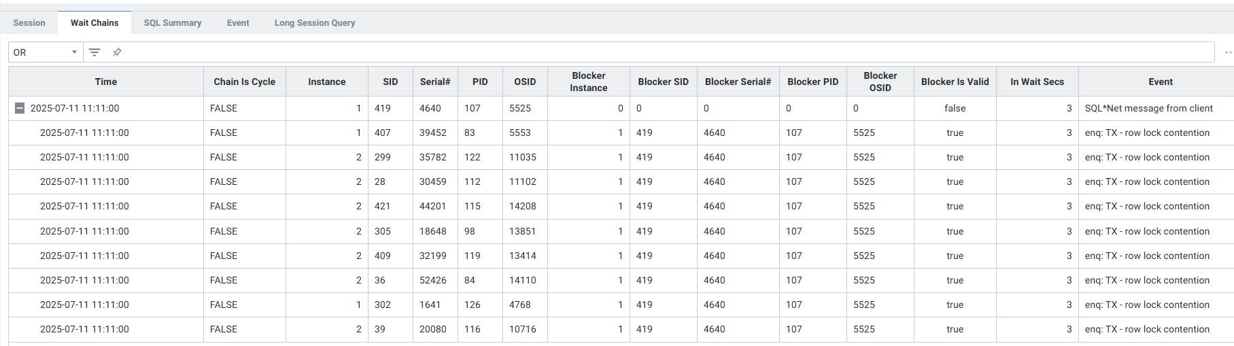
Task: Click the more options ellipsis at right edge
Action: pos(1228,52)
